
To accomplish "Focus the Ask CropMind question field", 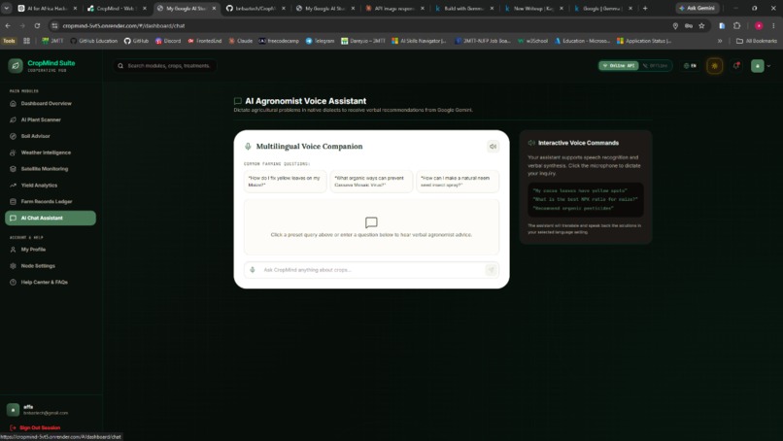I will point(371,270).
